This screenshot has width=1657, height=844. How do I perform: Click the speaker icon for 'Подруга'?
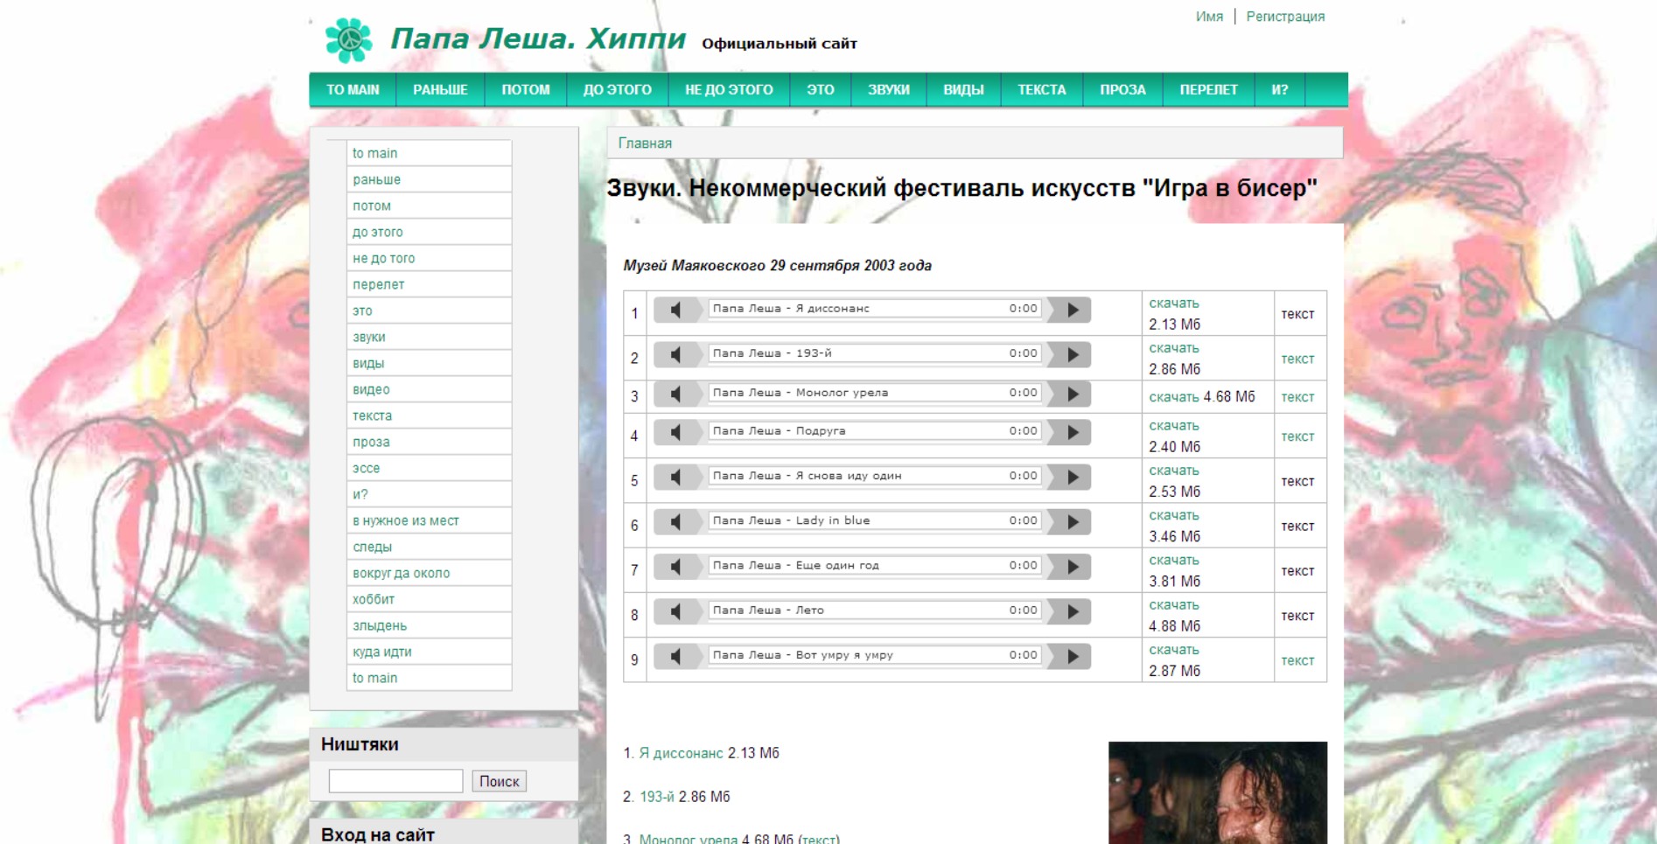[676, 432]
